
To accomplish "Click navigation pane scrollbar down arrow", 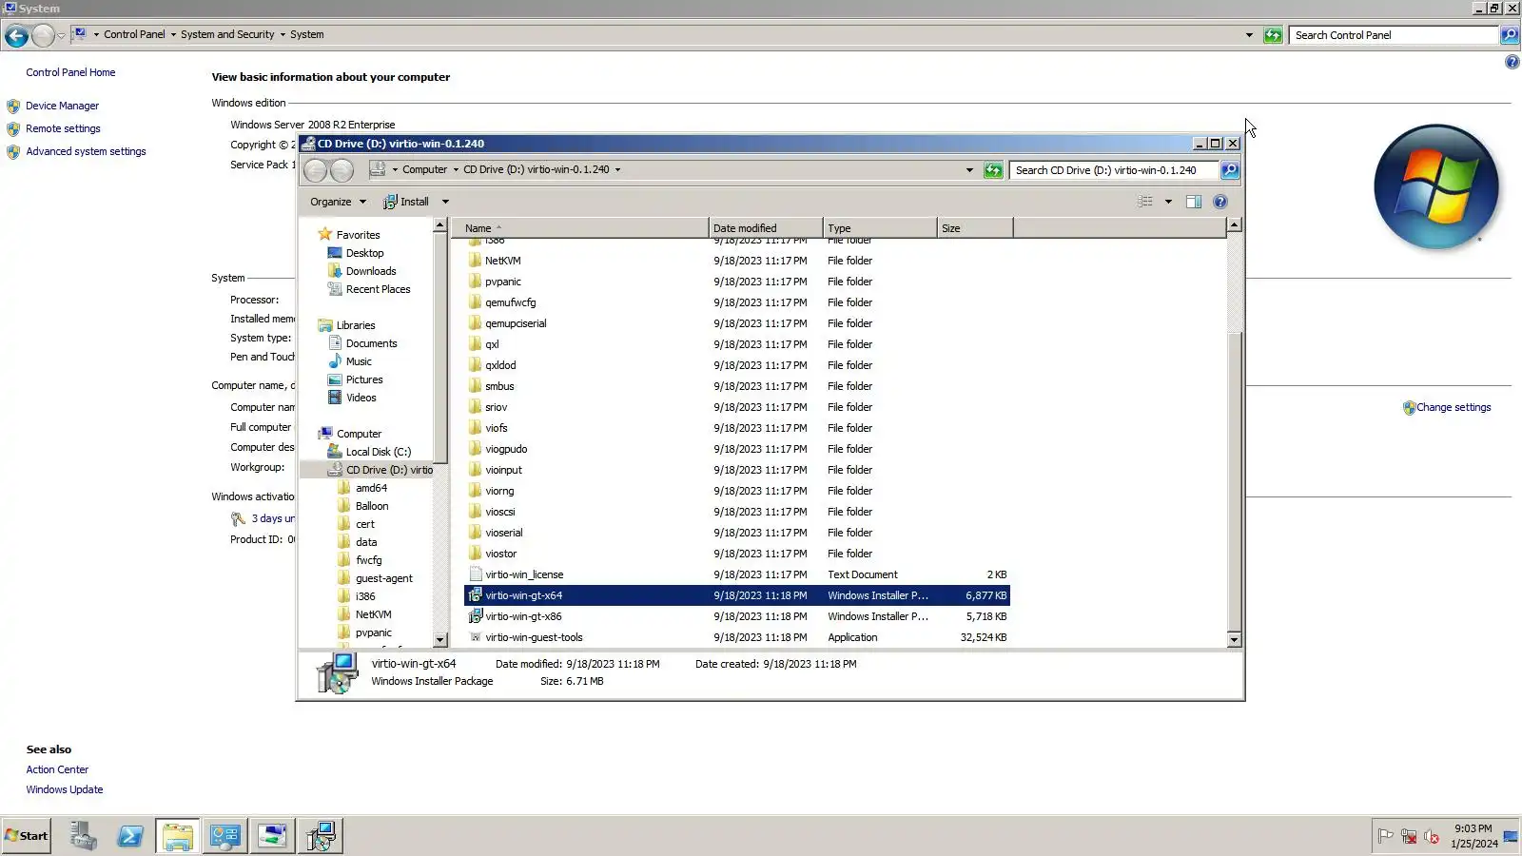I will [439, 640].
